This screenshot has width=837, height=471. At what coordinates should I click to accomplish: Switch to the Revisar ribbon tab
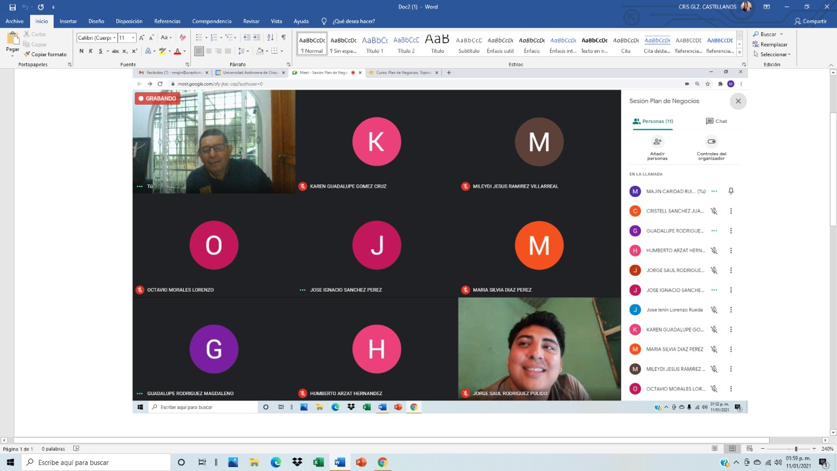pos(251,21)
